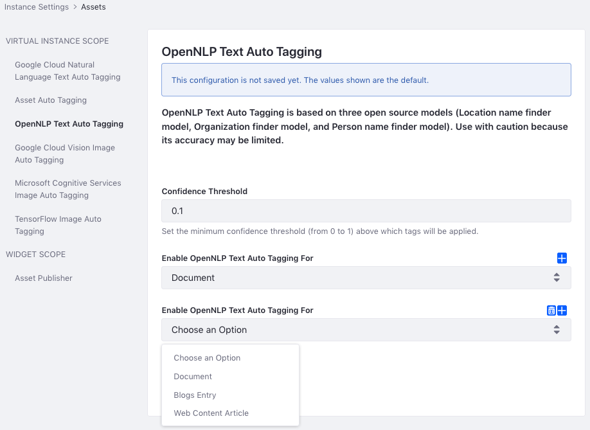Click the VIRTUAL INSTANCE SCOPE heading
Screen dimensions: 590x430
tap(57, 41)
